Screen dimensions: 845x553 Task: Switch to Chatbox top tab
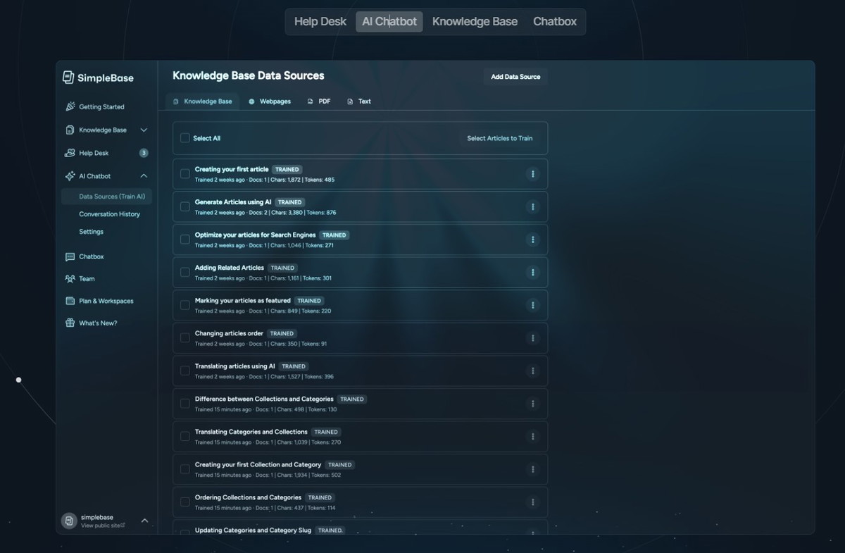pos(555,22)
